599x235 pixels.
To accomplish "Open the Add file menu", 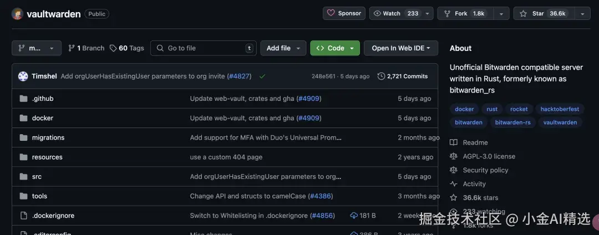I will (x=283, y=48).
